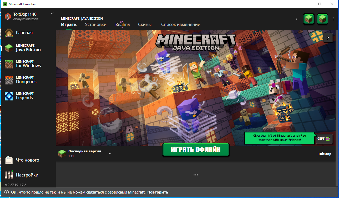The height and width of the screenshot is (198, 339).
Task: Open Настройки settings page
Action: tap(27, 175)
